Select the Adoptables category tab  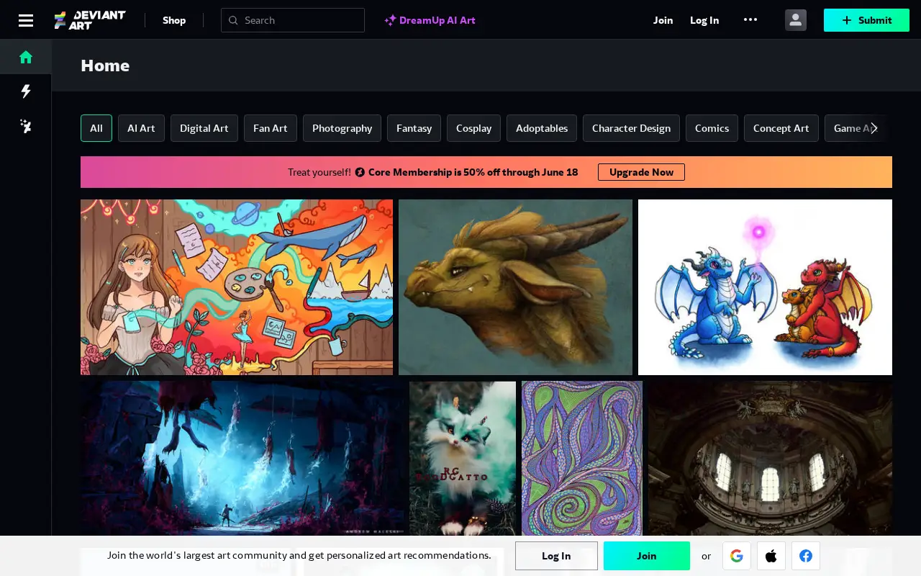(x=542, y=128)
